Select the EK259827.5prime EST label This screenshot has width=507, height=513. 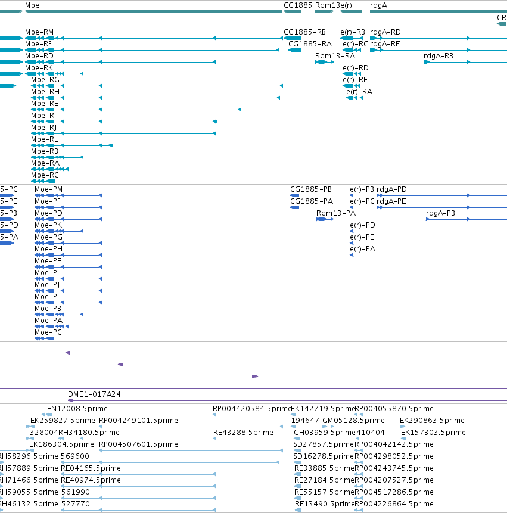point(63,421)
